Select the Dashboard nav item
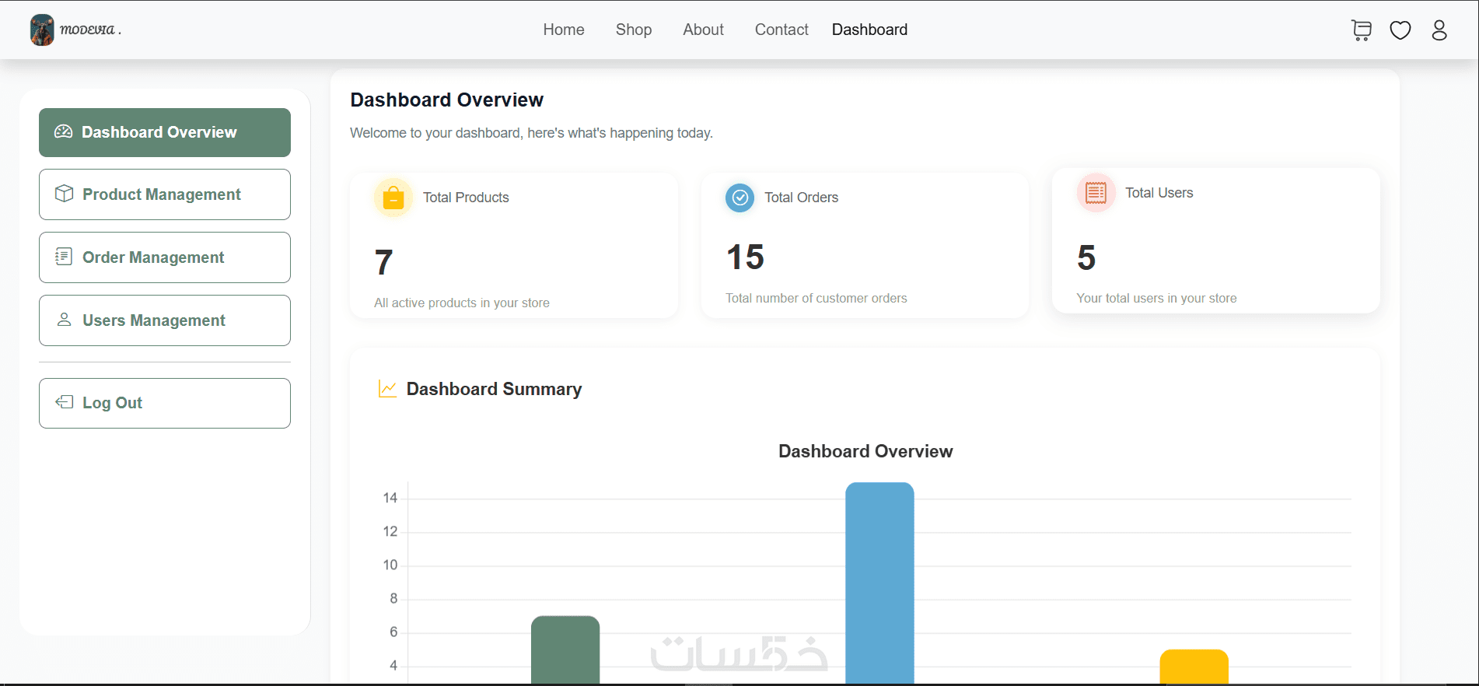Image resolution: width=1479 pixels, height=686 pixels. [869, 30]
